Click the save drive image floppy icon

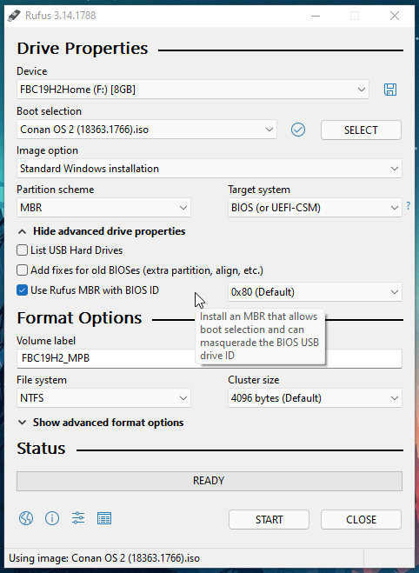click(390, 90)
